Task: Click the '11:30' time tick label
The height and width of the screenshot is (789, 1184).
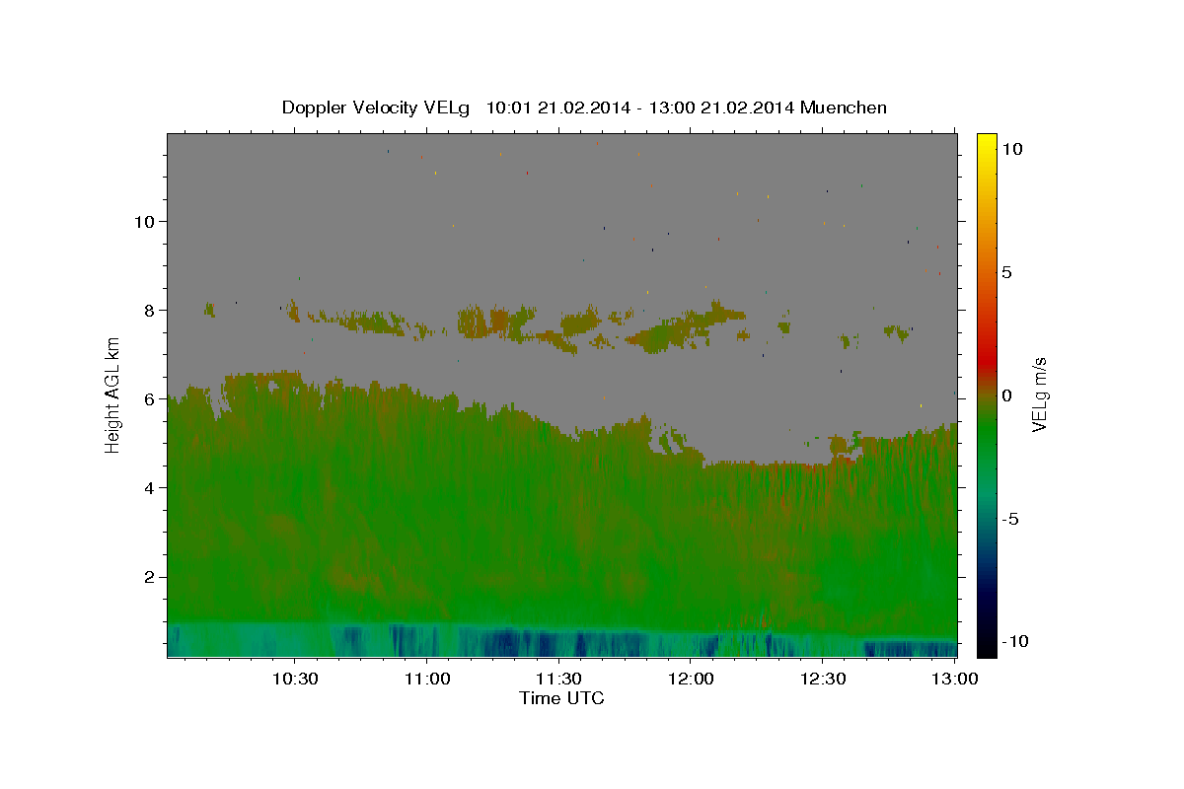Action: point(558,679)
